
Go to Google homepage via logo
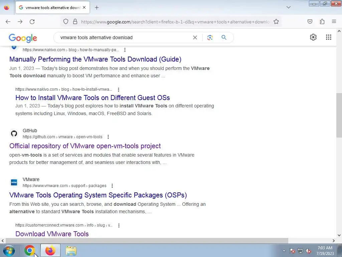tap(23, 38)
